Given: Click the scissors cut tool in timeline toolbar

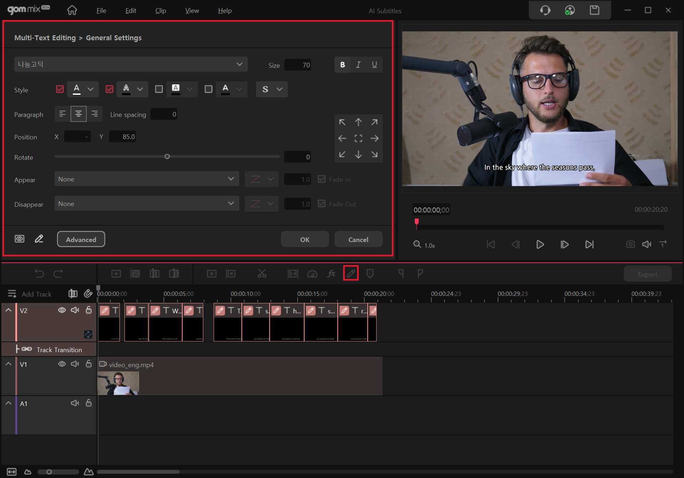Looking at the screenshot, I should click(x=262, y=274).
